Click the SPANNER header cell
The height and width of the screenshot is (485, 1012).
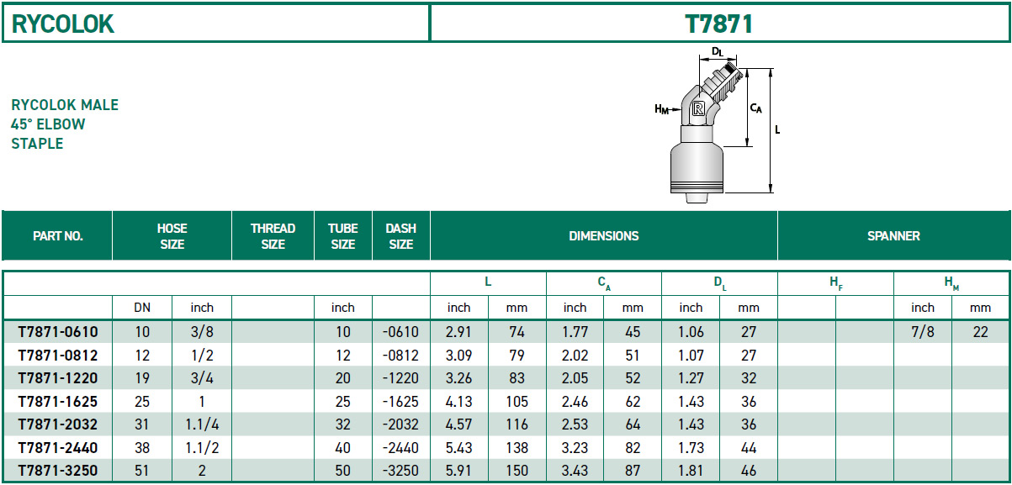pos(893,236)
